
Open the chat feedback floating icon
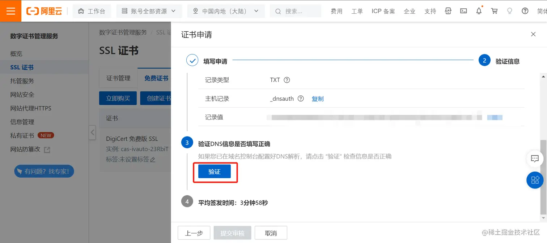[535, 158]
